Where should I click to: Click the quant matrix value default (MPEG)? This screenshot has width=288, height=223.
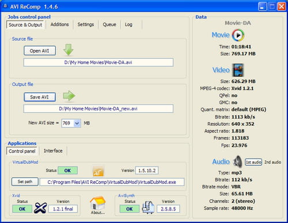coord(249,109)
